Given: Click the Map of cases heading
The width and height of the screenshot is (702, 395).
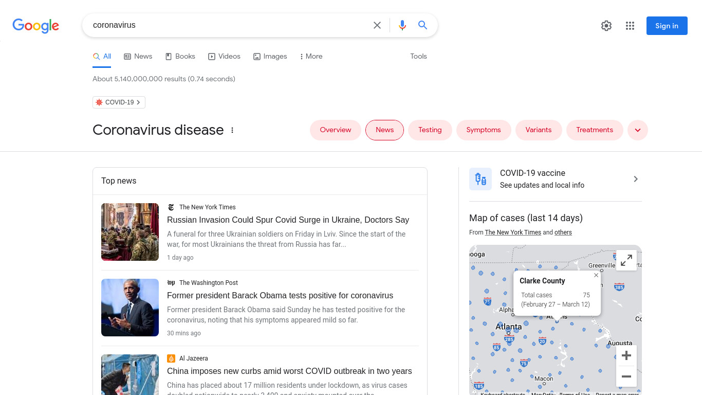Looking at the screenshot, I should click(x=526, y=218).
